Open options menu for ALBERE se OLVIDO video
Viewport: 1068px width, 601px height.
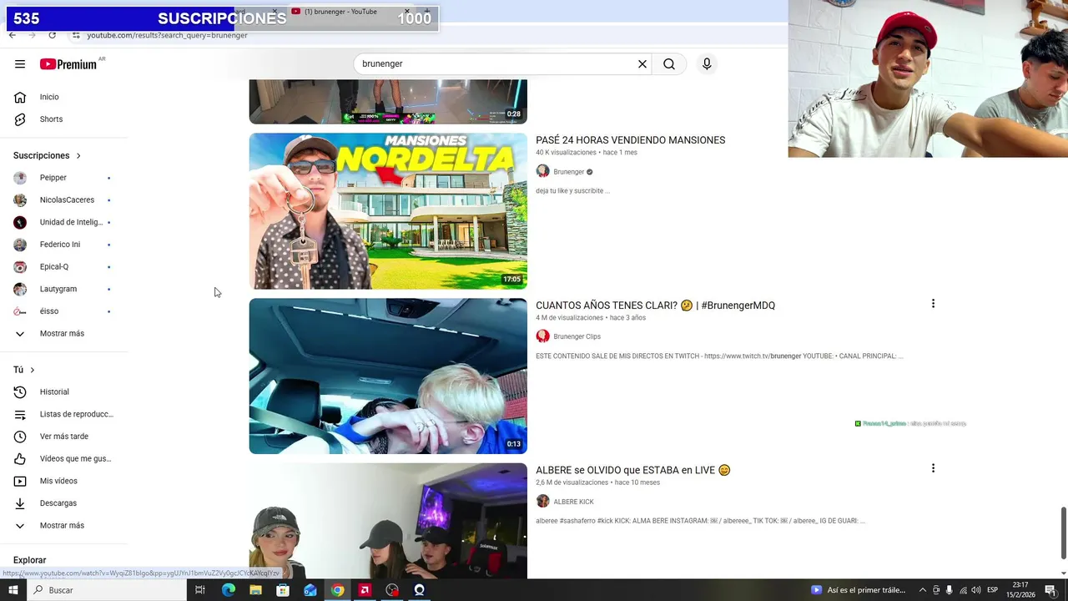tap(933, 468)
